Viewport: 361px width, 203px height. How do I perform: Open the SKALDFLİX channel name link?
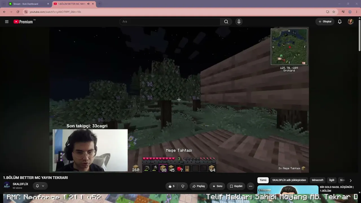(20, 184)
